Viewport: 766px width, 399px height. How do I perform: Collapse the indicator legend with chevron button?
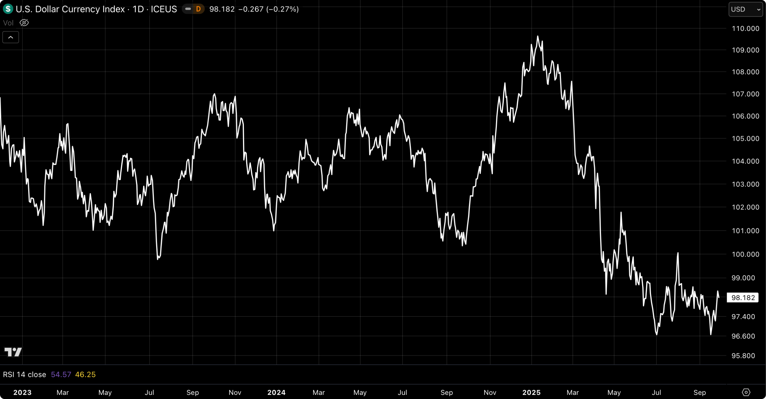click(11, 37)
